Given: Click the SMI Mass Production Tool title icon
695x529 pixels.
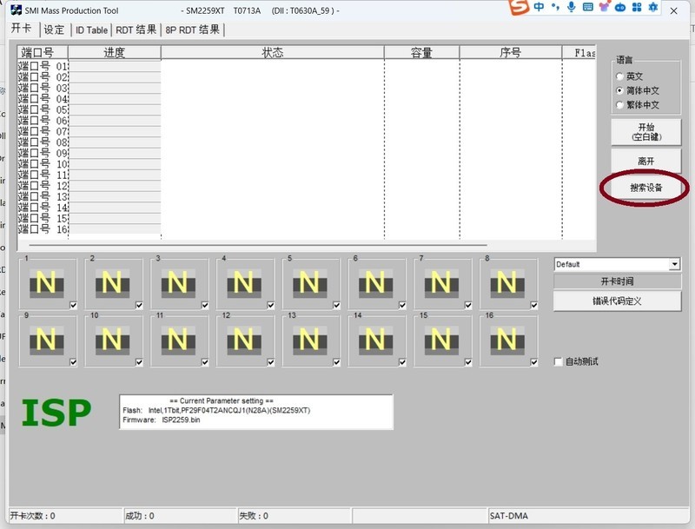Looking at the screenshot, I should [16, 10].
